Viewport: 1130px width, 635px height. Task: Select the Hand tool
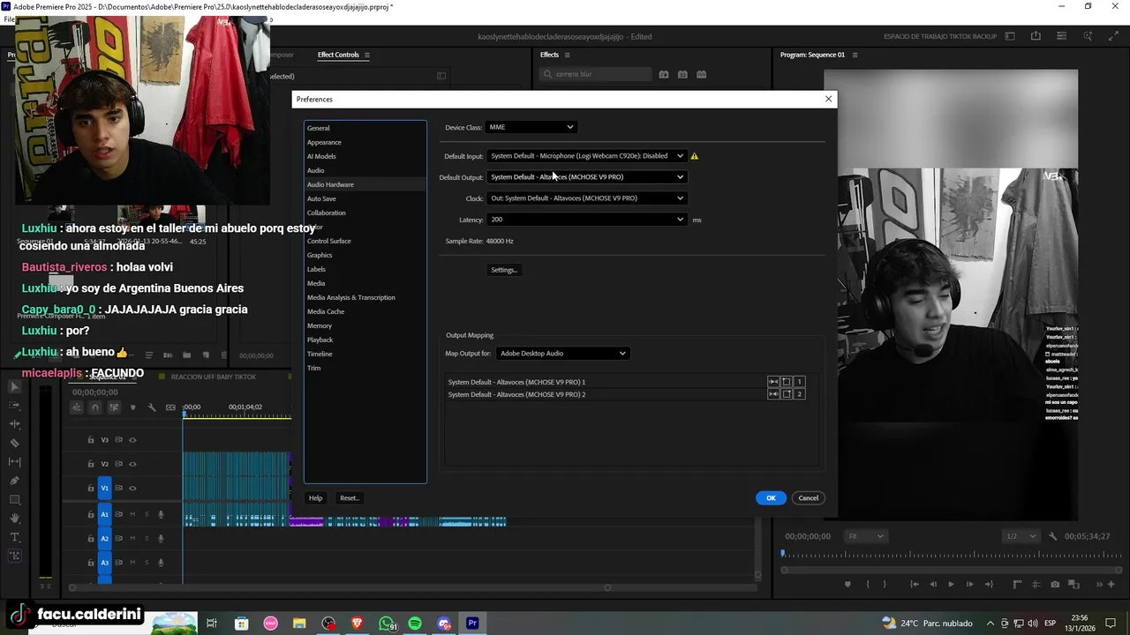tap(14, 519)
